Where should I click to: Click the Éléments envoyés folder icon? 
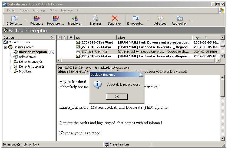coord(16,62)
